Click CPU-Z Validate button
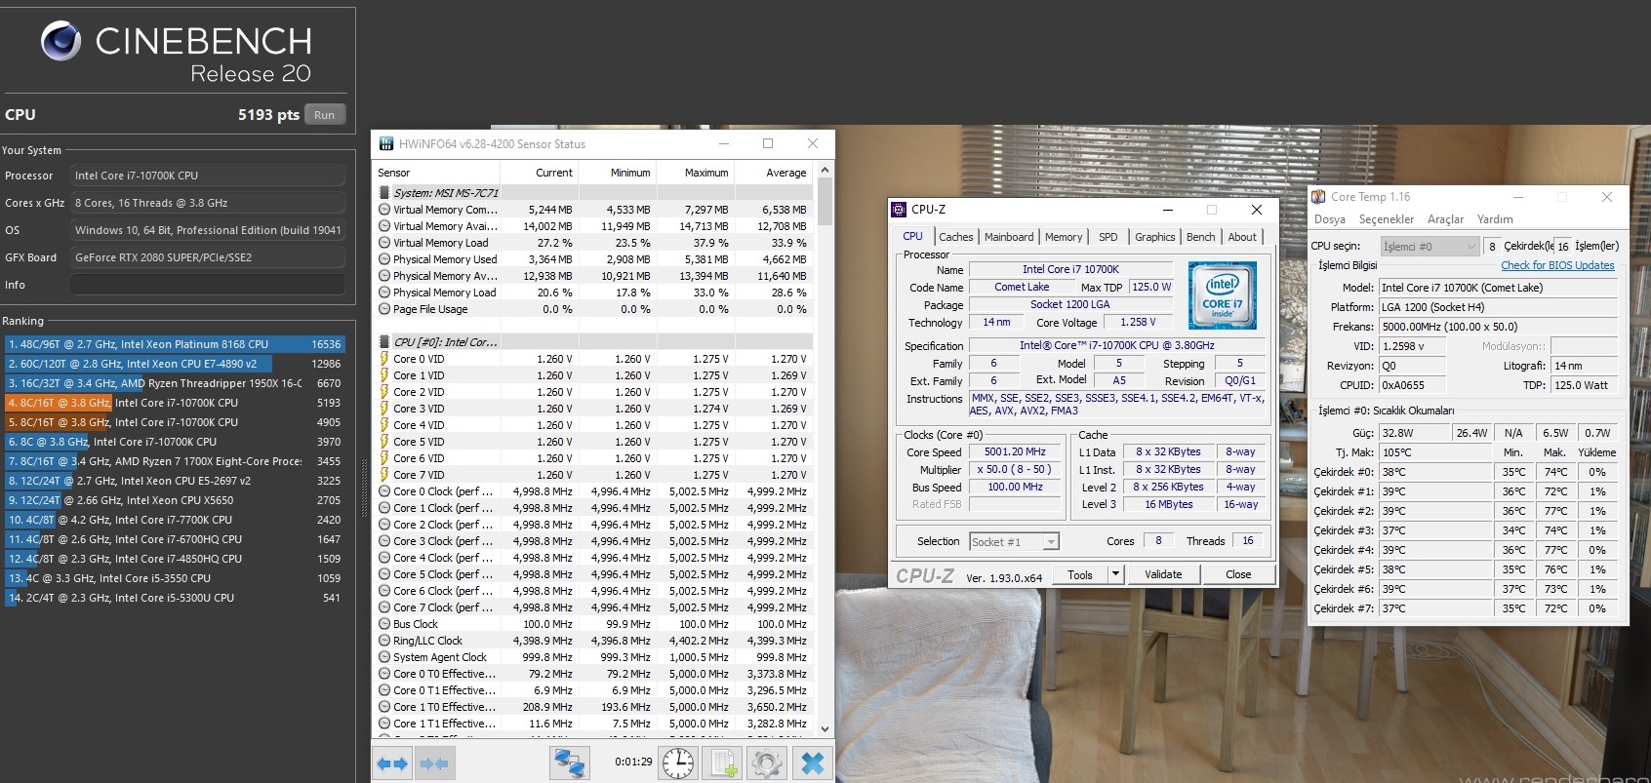The width and height of the screenshot is (1651, 783). (x=1163, y=574)
